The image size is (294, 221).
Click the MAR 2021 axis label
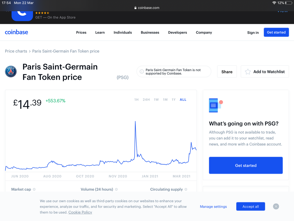(182, 176)
